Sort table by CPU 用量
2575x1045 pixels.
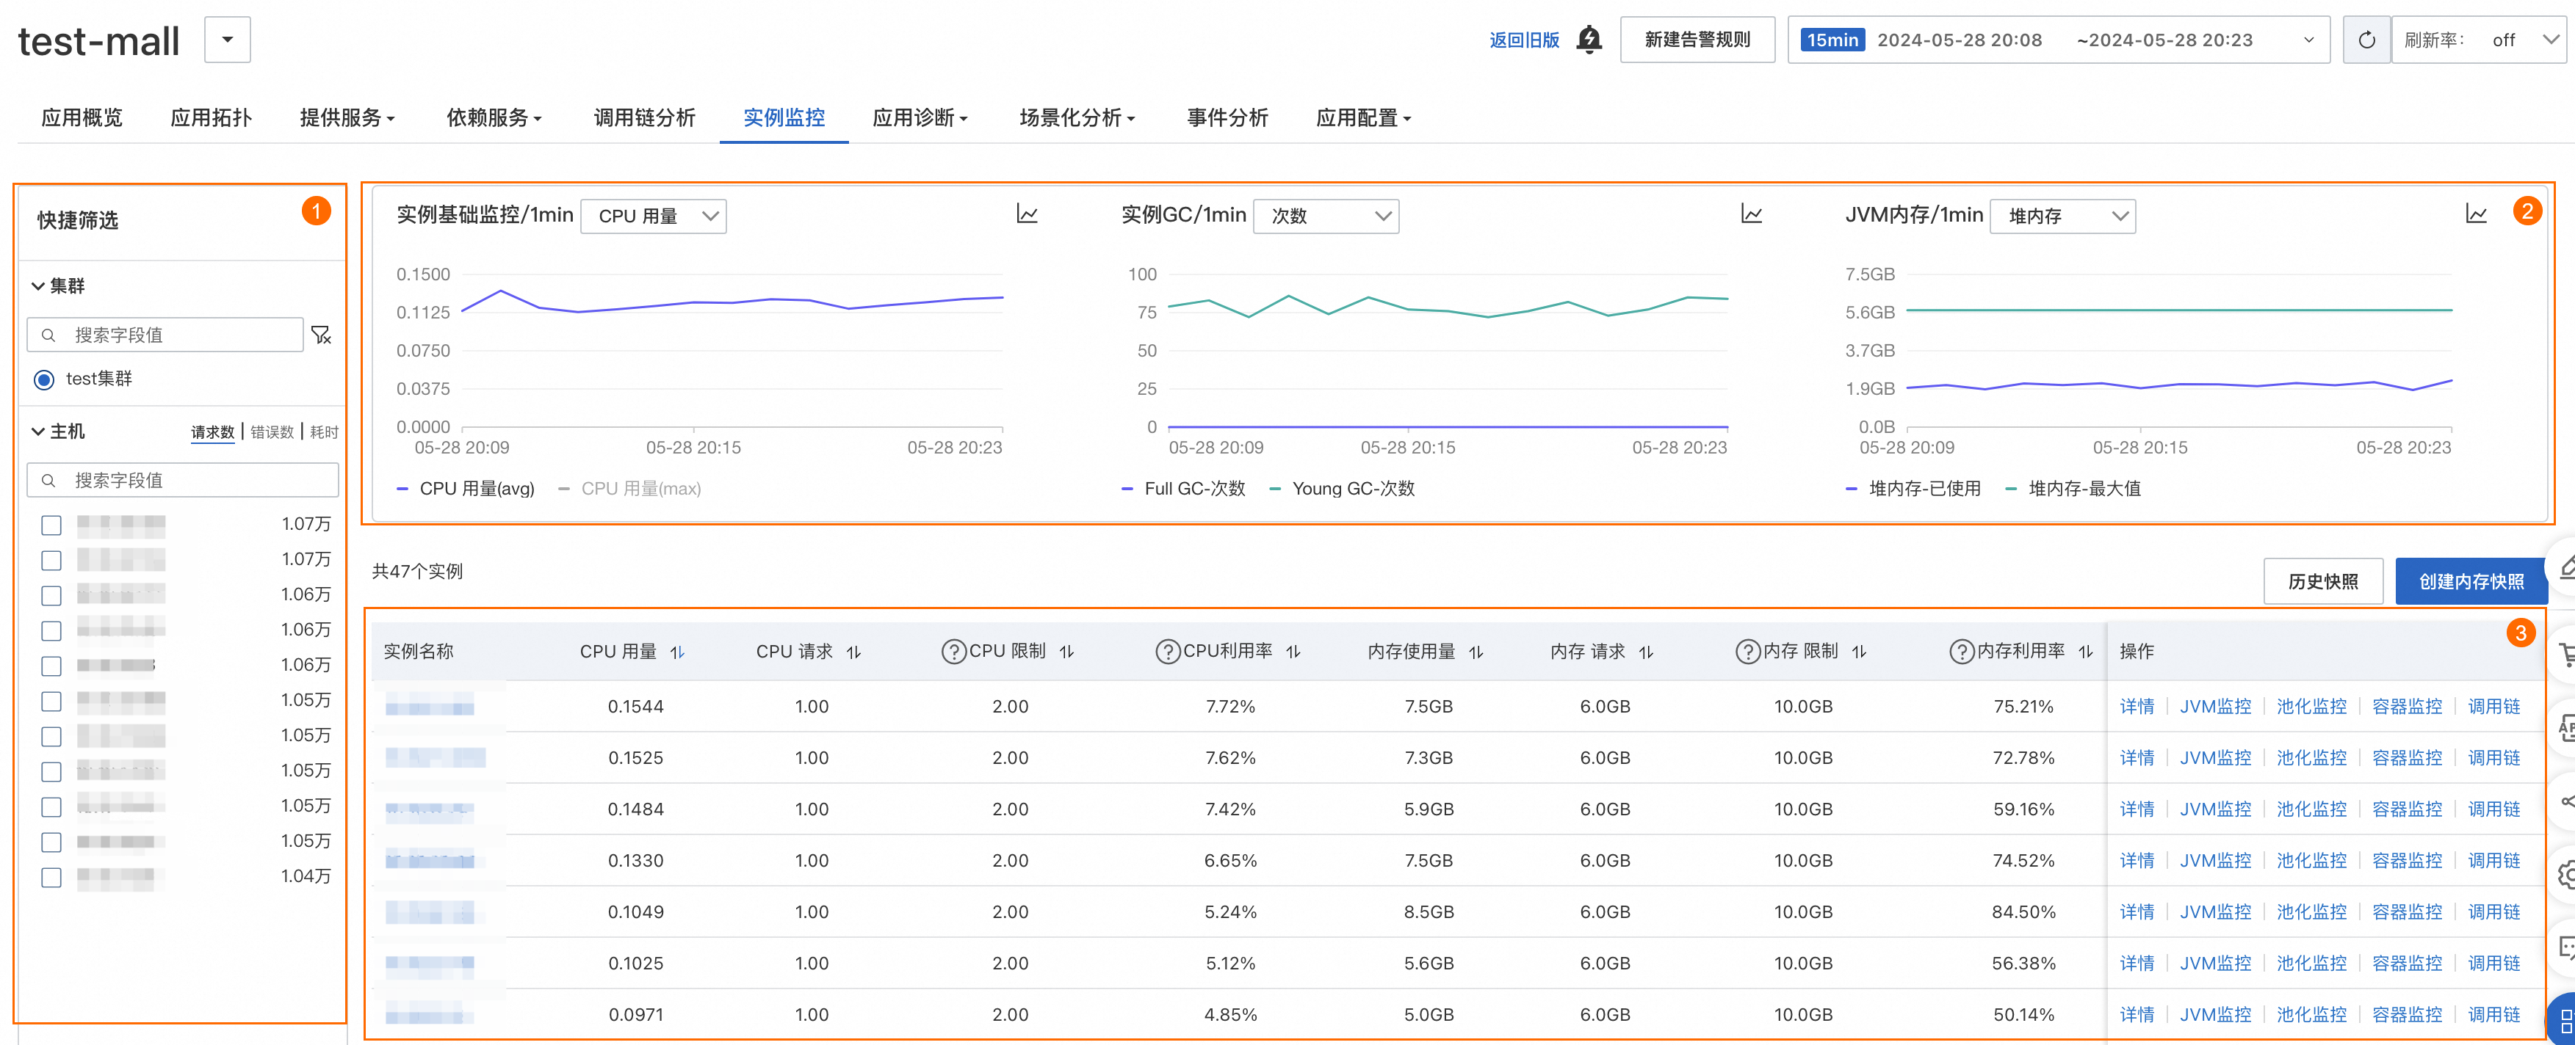point(676,652)
